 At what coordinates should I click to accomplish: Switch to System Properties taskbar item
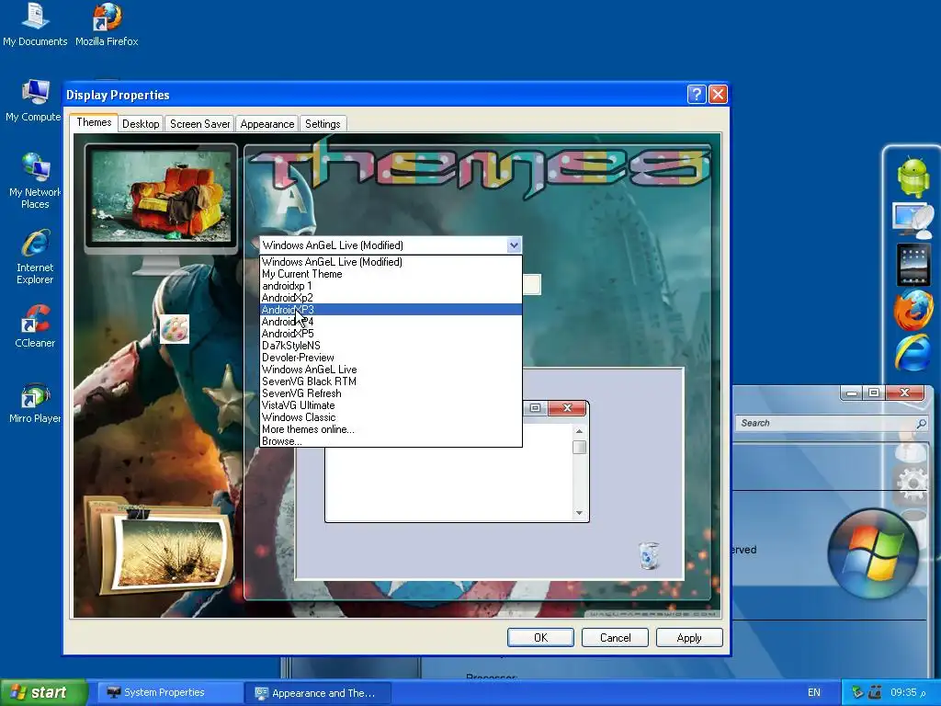pyautogui.click(x=168, y=693)
